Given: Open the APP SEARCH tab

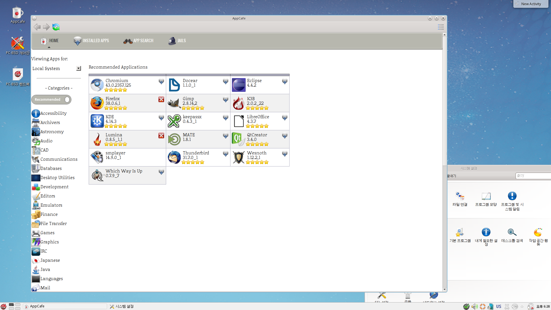Looking at the screenshot, I should [138, 41].
